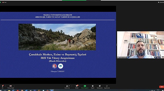
Task: Click '(Klasik Dönemler)' subtitle text
Action: pos(58,61)
